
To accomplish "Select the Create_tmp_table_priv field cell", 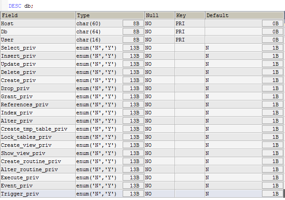I will click(38, 129).
